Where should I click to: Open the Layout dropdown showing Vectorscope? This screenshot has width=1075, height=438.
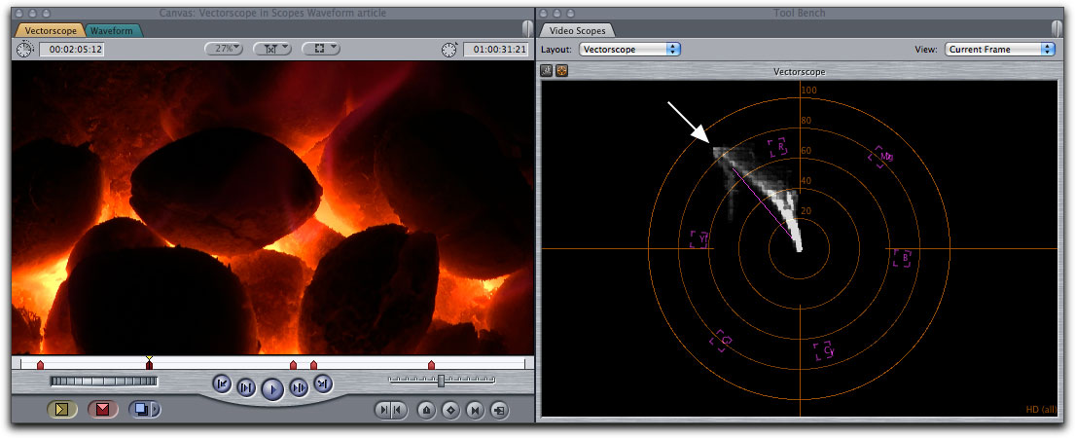pyautogui.click(x=628, y=49)
